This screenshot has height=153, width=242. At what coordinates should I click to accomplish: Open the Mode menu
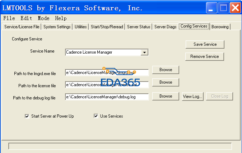pyautogui.click(x=44, y=18)
